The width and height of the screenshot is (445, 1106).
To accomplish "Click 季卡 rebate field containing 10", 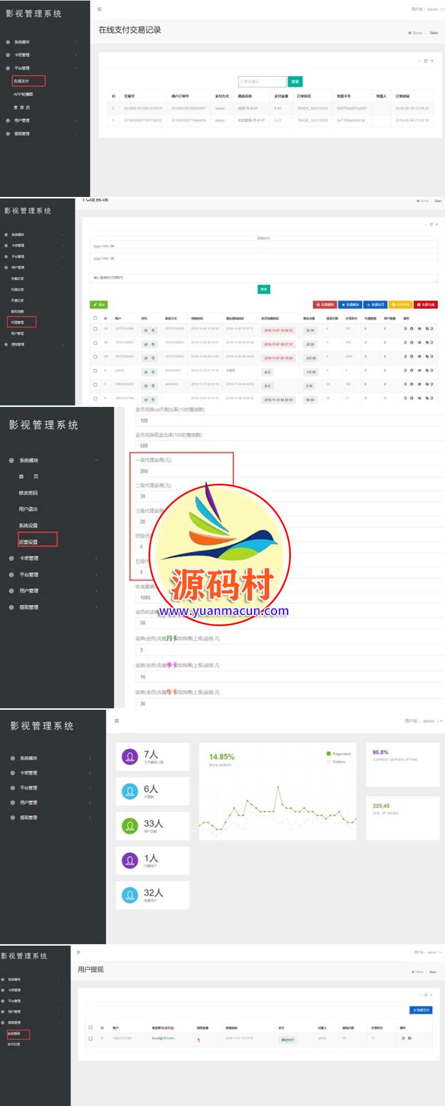I will tap(290, 677).
